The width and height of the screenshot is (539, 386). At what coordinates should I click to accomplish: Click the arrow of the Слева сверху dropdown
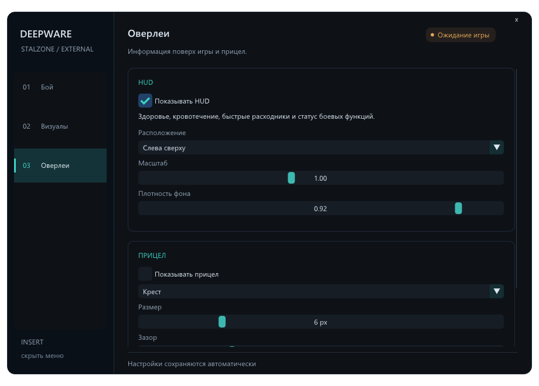click(497, 147)
